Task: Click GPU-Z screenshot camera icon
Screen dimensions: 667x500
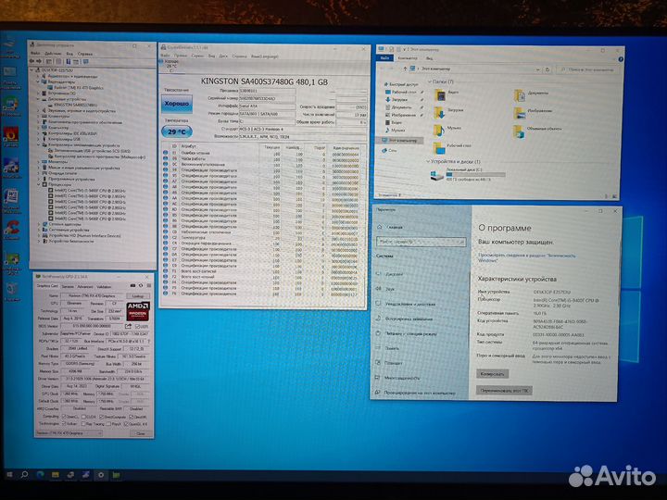Action: click(133, 286)
